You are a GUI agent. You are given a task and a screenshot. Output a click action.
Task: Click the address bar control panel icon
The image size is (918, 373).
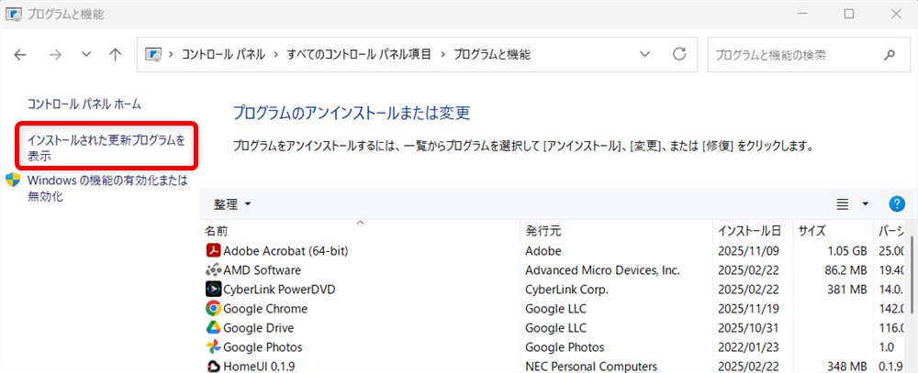pyautogui.click(x=152, y=55)
